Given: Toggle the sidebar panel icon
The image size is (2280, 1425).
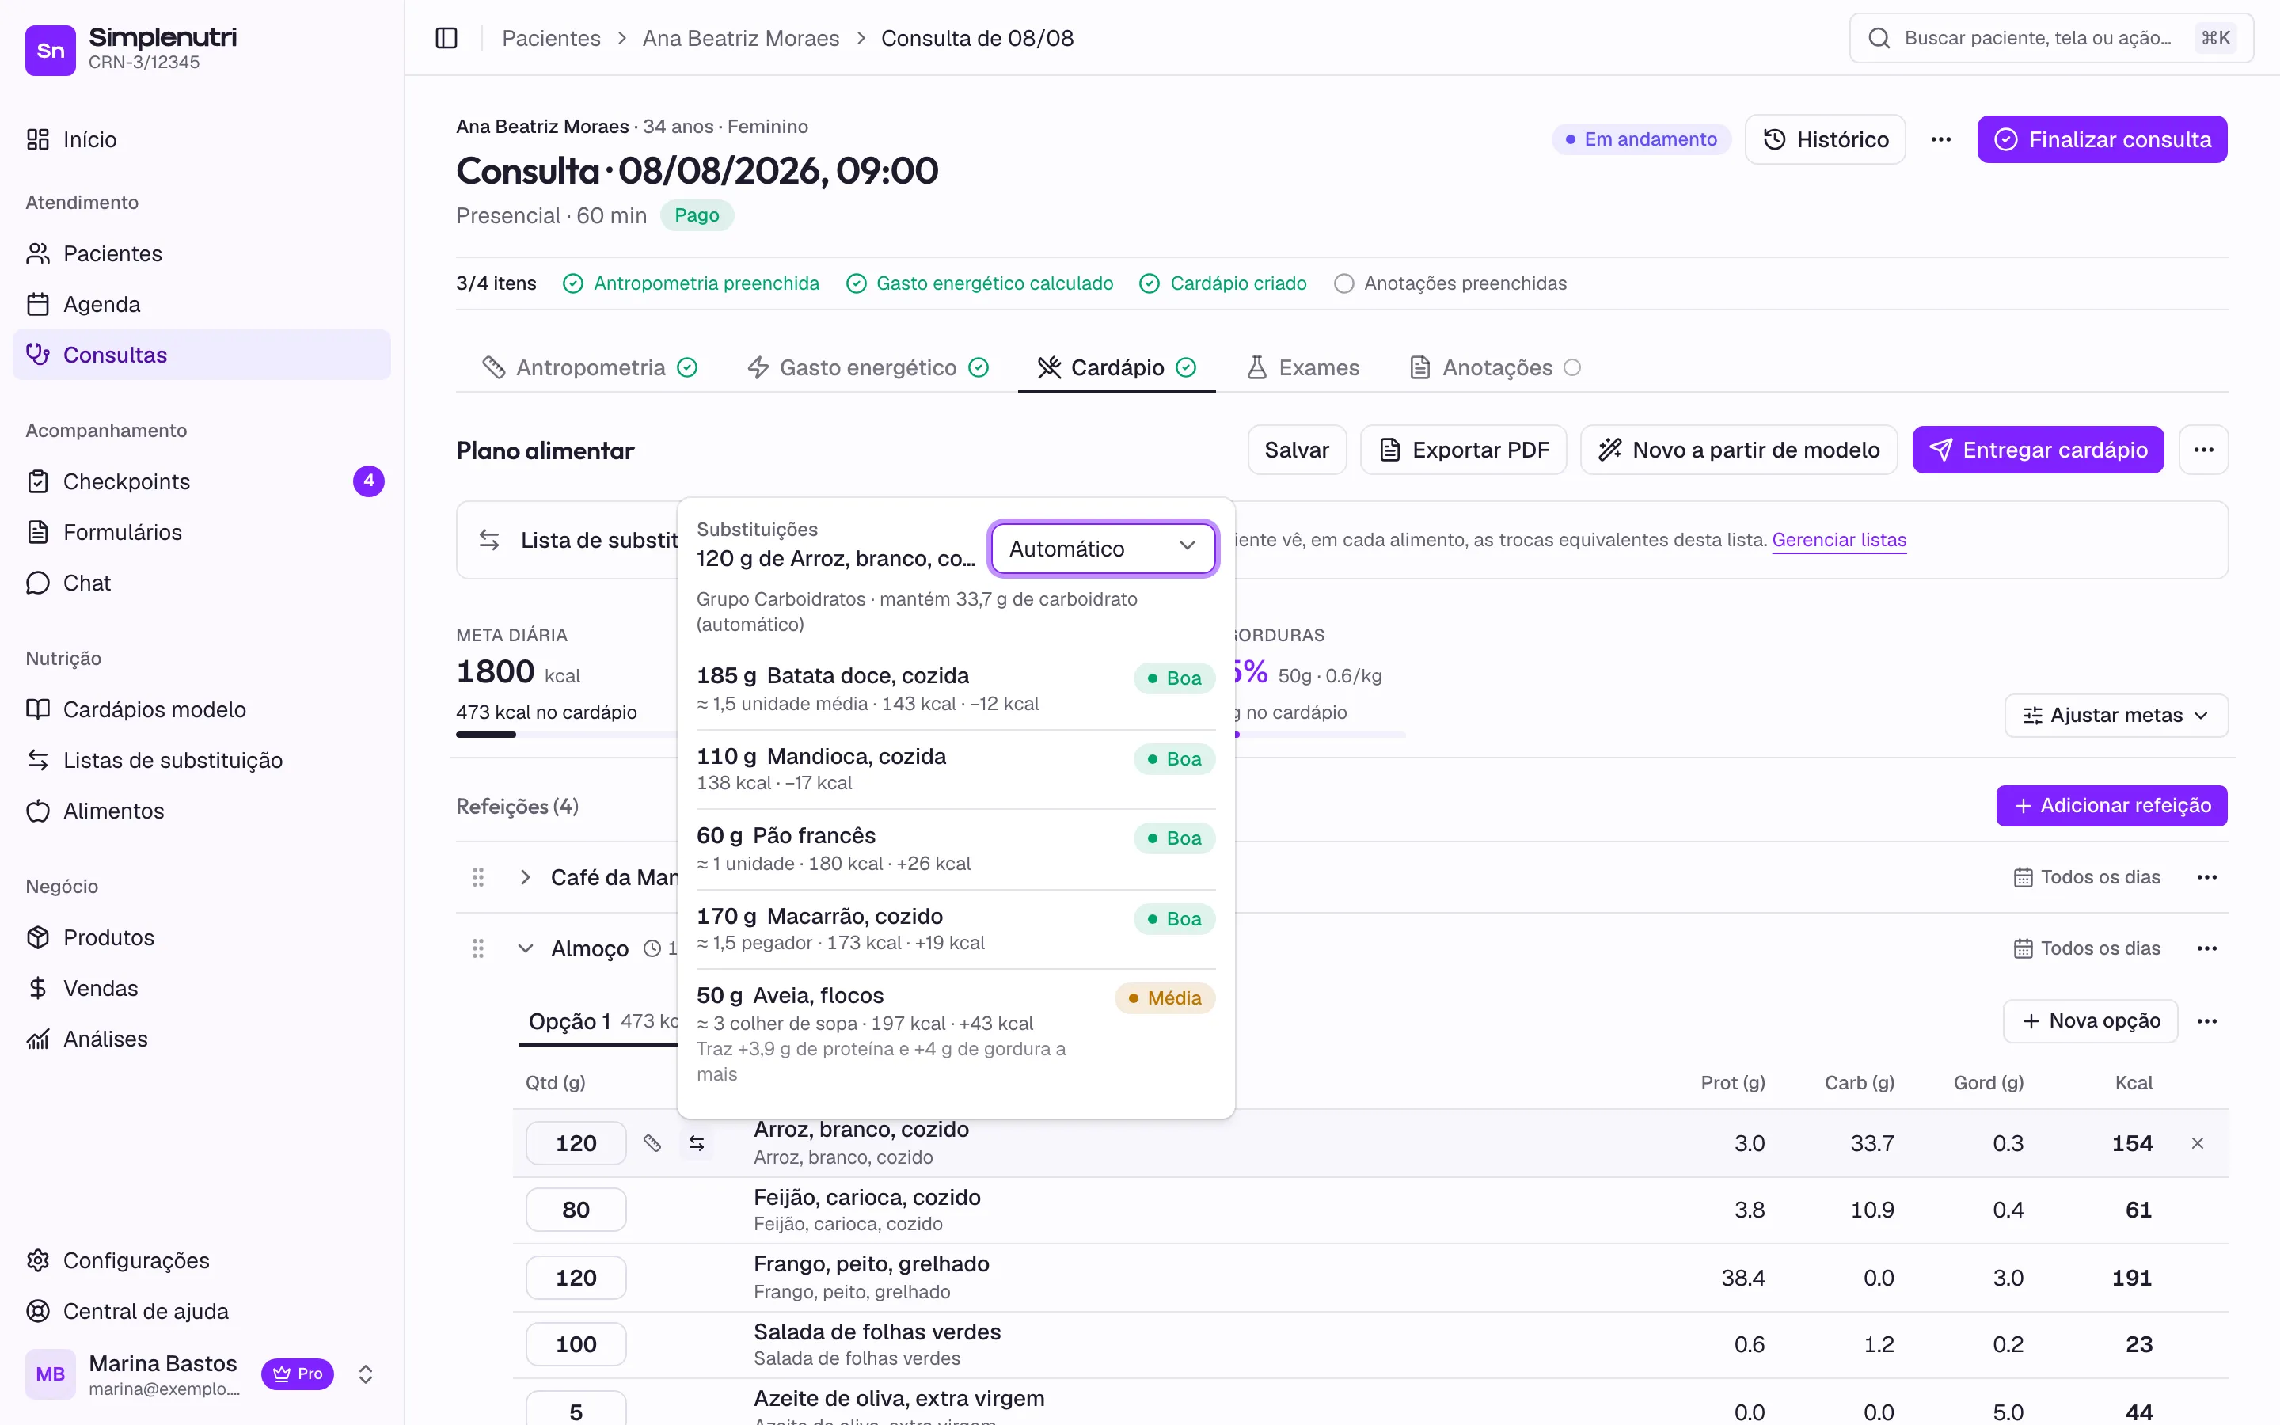Looking at the screenshot, I should (446, 38).
